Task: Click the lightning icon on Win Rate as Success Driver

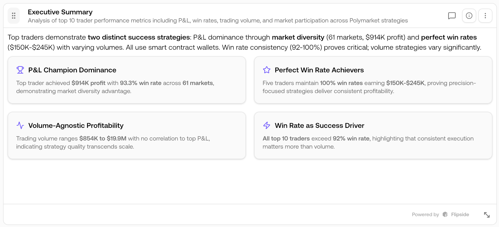Action: point(266,125)
